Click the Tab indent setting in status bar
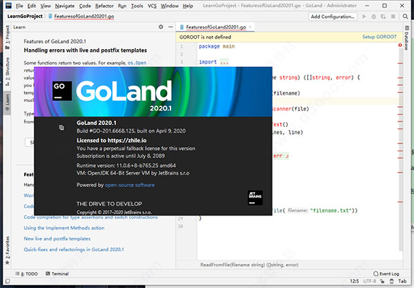 [x=402, y=281]
